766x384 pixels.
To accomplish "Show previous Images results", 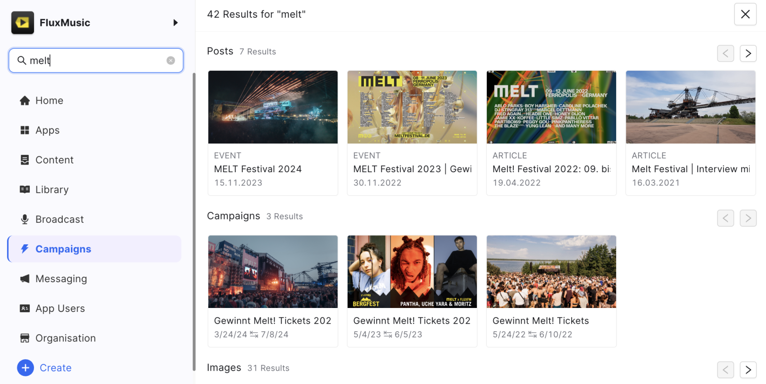I will [x=725, y=370].
